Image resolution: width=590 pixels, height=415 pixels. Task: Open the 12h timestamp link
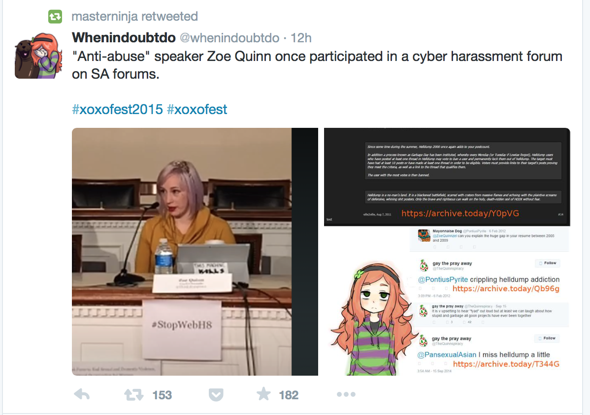point(301,38)
